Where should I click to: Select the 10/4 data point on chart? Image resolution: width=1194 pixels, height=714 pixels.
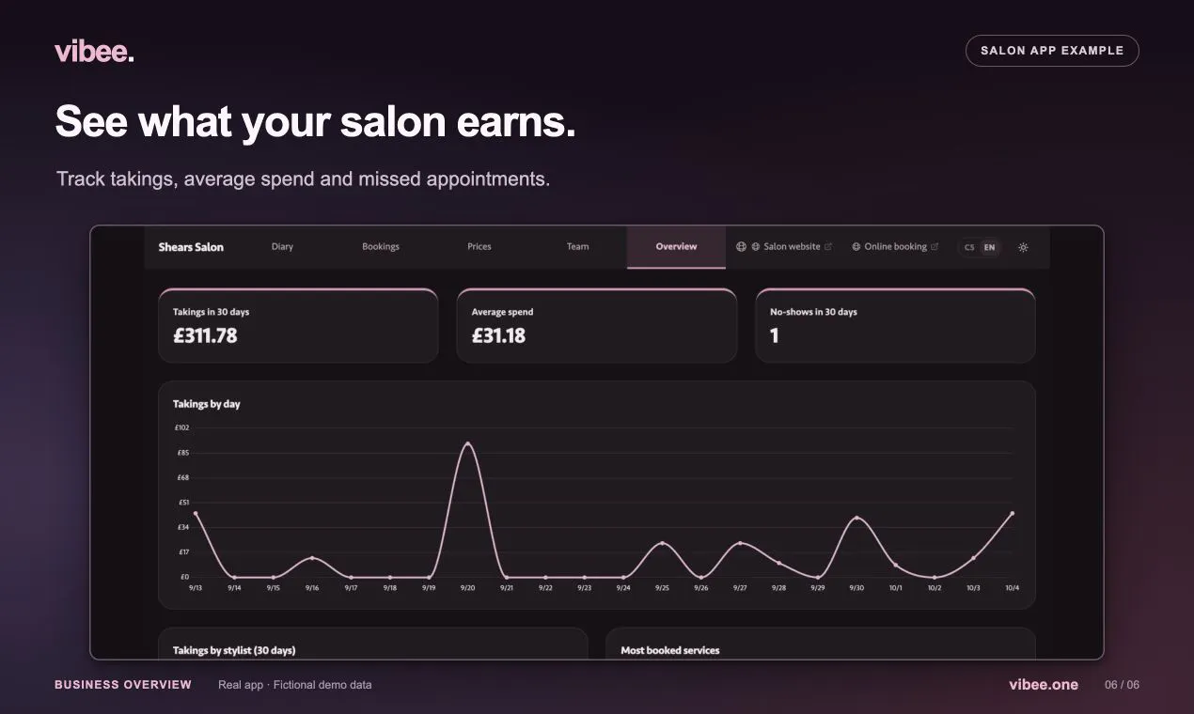[x=1013, y=513]
